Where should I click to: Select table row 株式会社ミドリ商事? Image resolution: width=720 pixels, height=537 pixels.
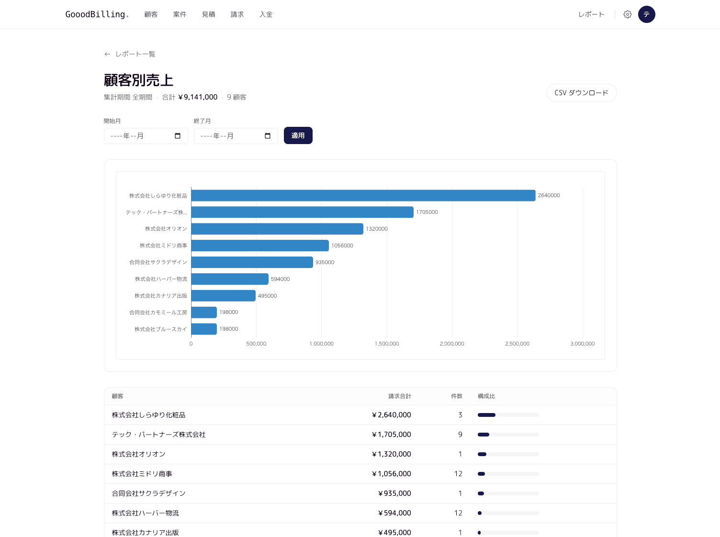click(360, 474)
